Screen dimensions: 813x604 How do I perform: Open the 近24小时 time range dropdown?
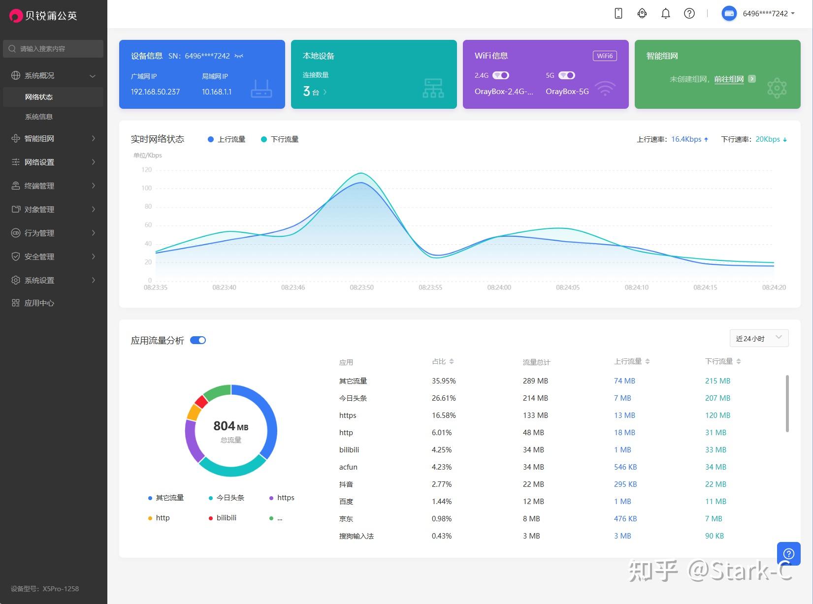point(759,338)
